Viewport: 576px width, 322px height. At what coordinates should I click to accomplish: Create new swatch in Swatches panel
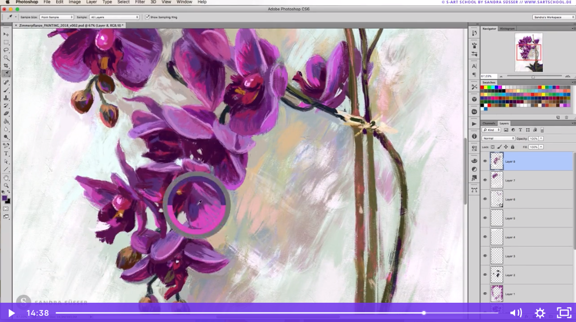[558, 117]
